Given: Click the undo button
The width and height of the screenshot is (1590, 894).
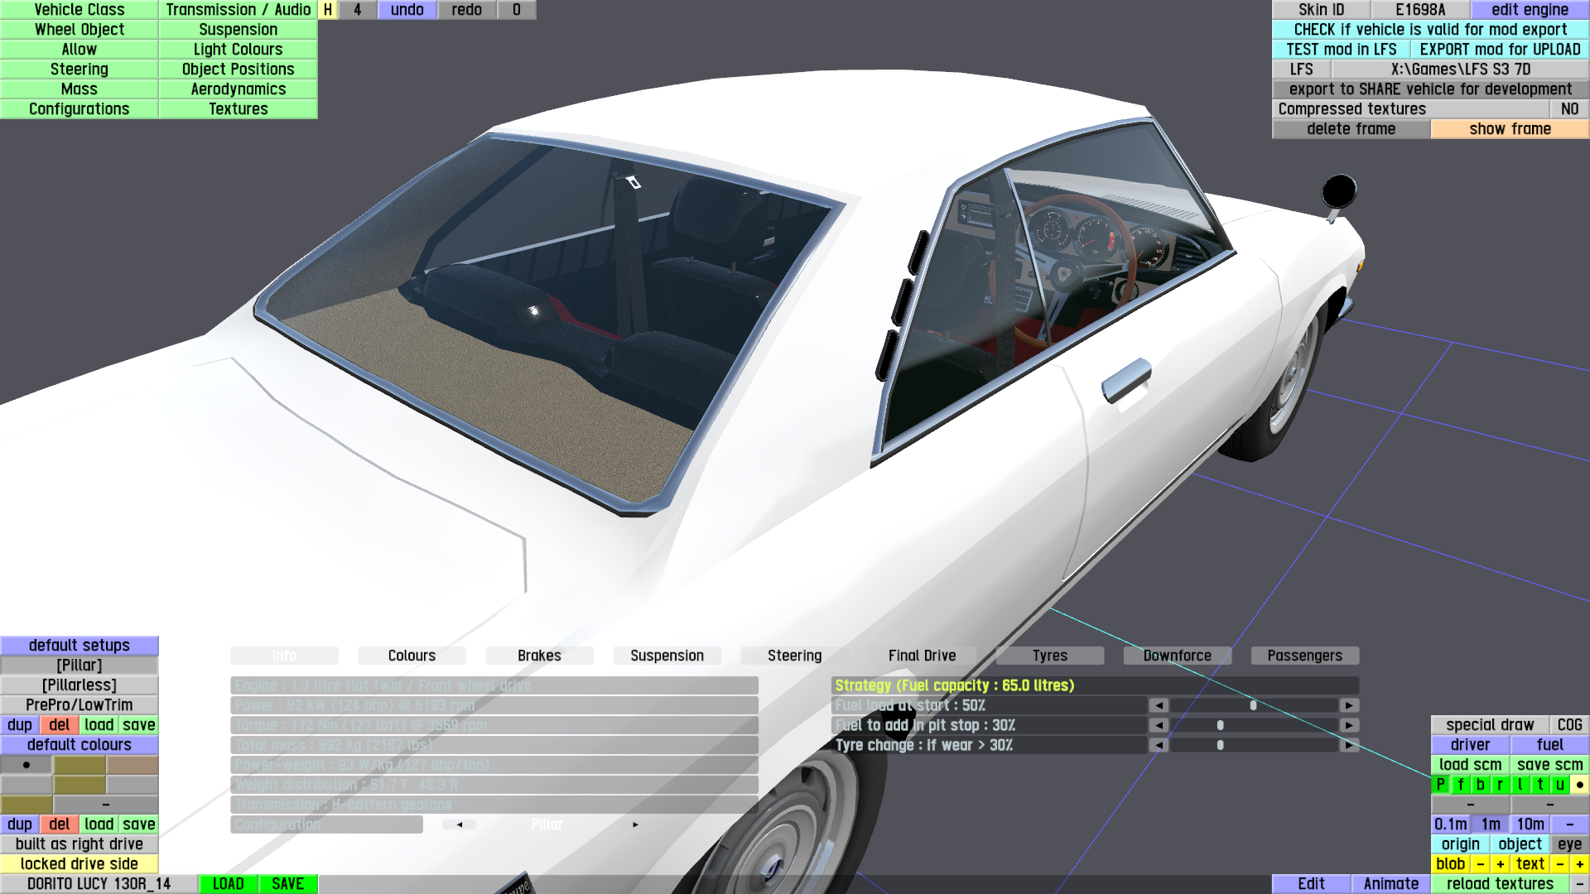Looking at the screenshot, I should tap(407, 10).
